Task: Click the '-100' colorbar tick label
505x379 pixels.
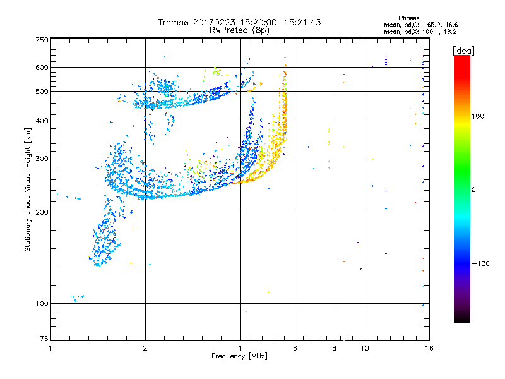Action: pyautogui.click(x=481, y=263)
